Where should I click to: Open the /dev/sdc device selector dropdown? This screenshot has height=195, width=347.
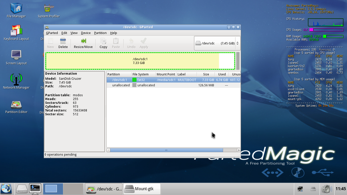click(x=217, y=43)
